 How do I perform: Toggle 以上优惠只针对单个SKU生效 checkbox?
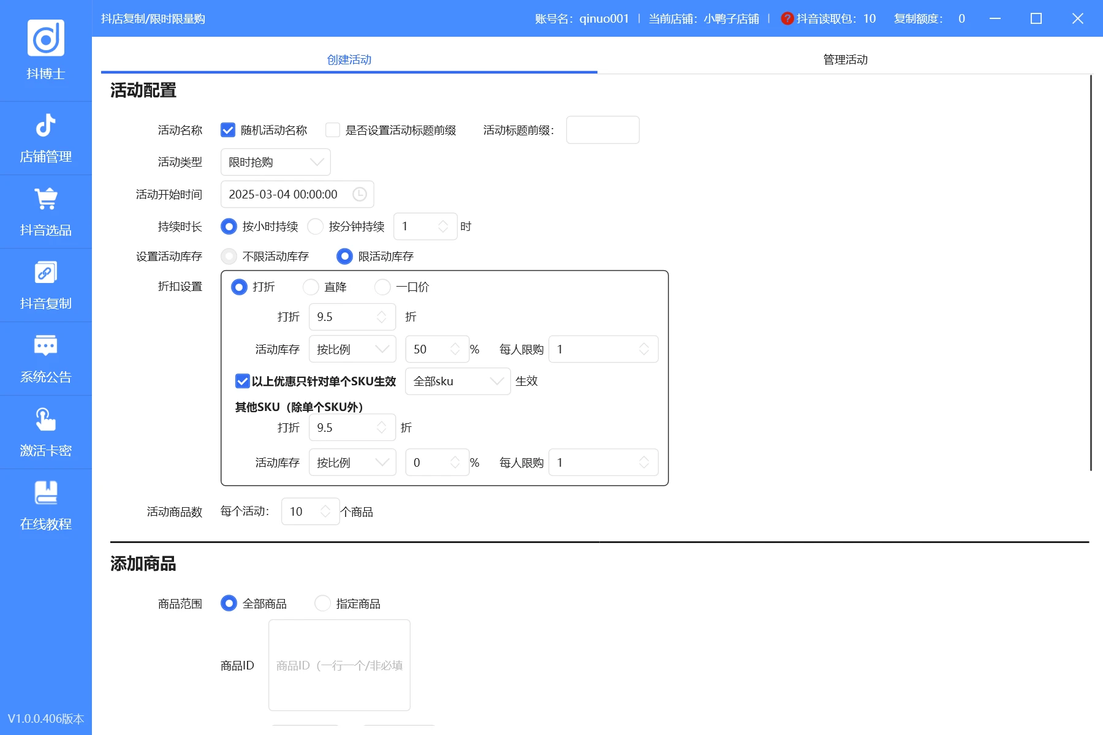point(242,381)
